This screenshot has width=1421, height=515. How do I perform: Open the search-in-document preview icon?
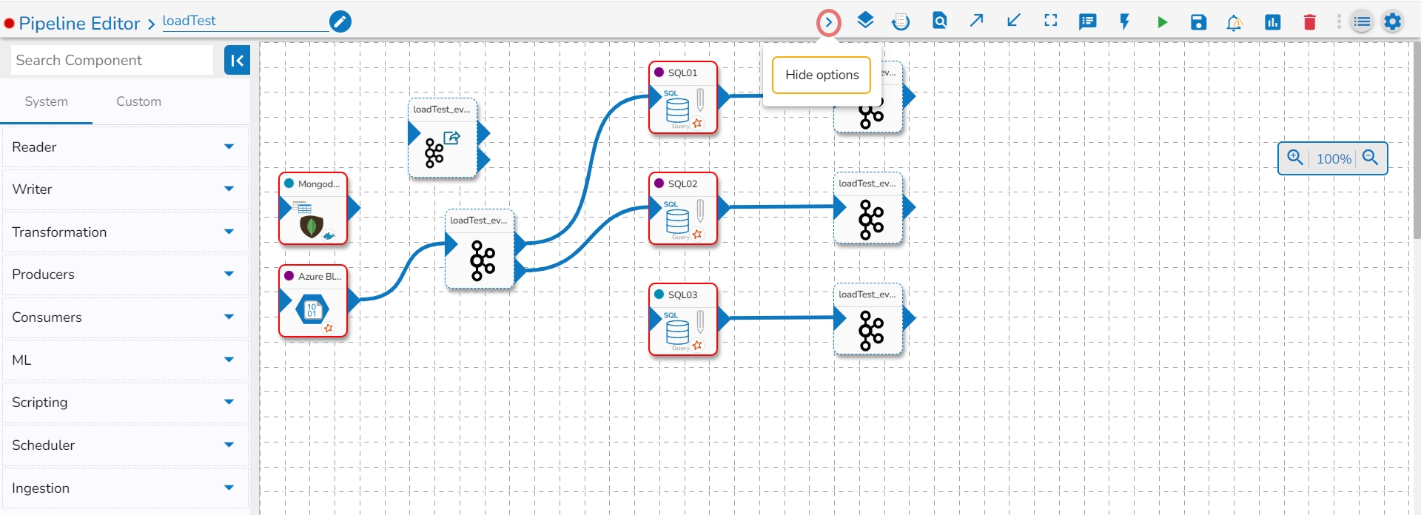[x=939, y=21]
